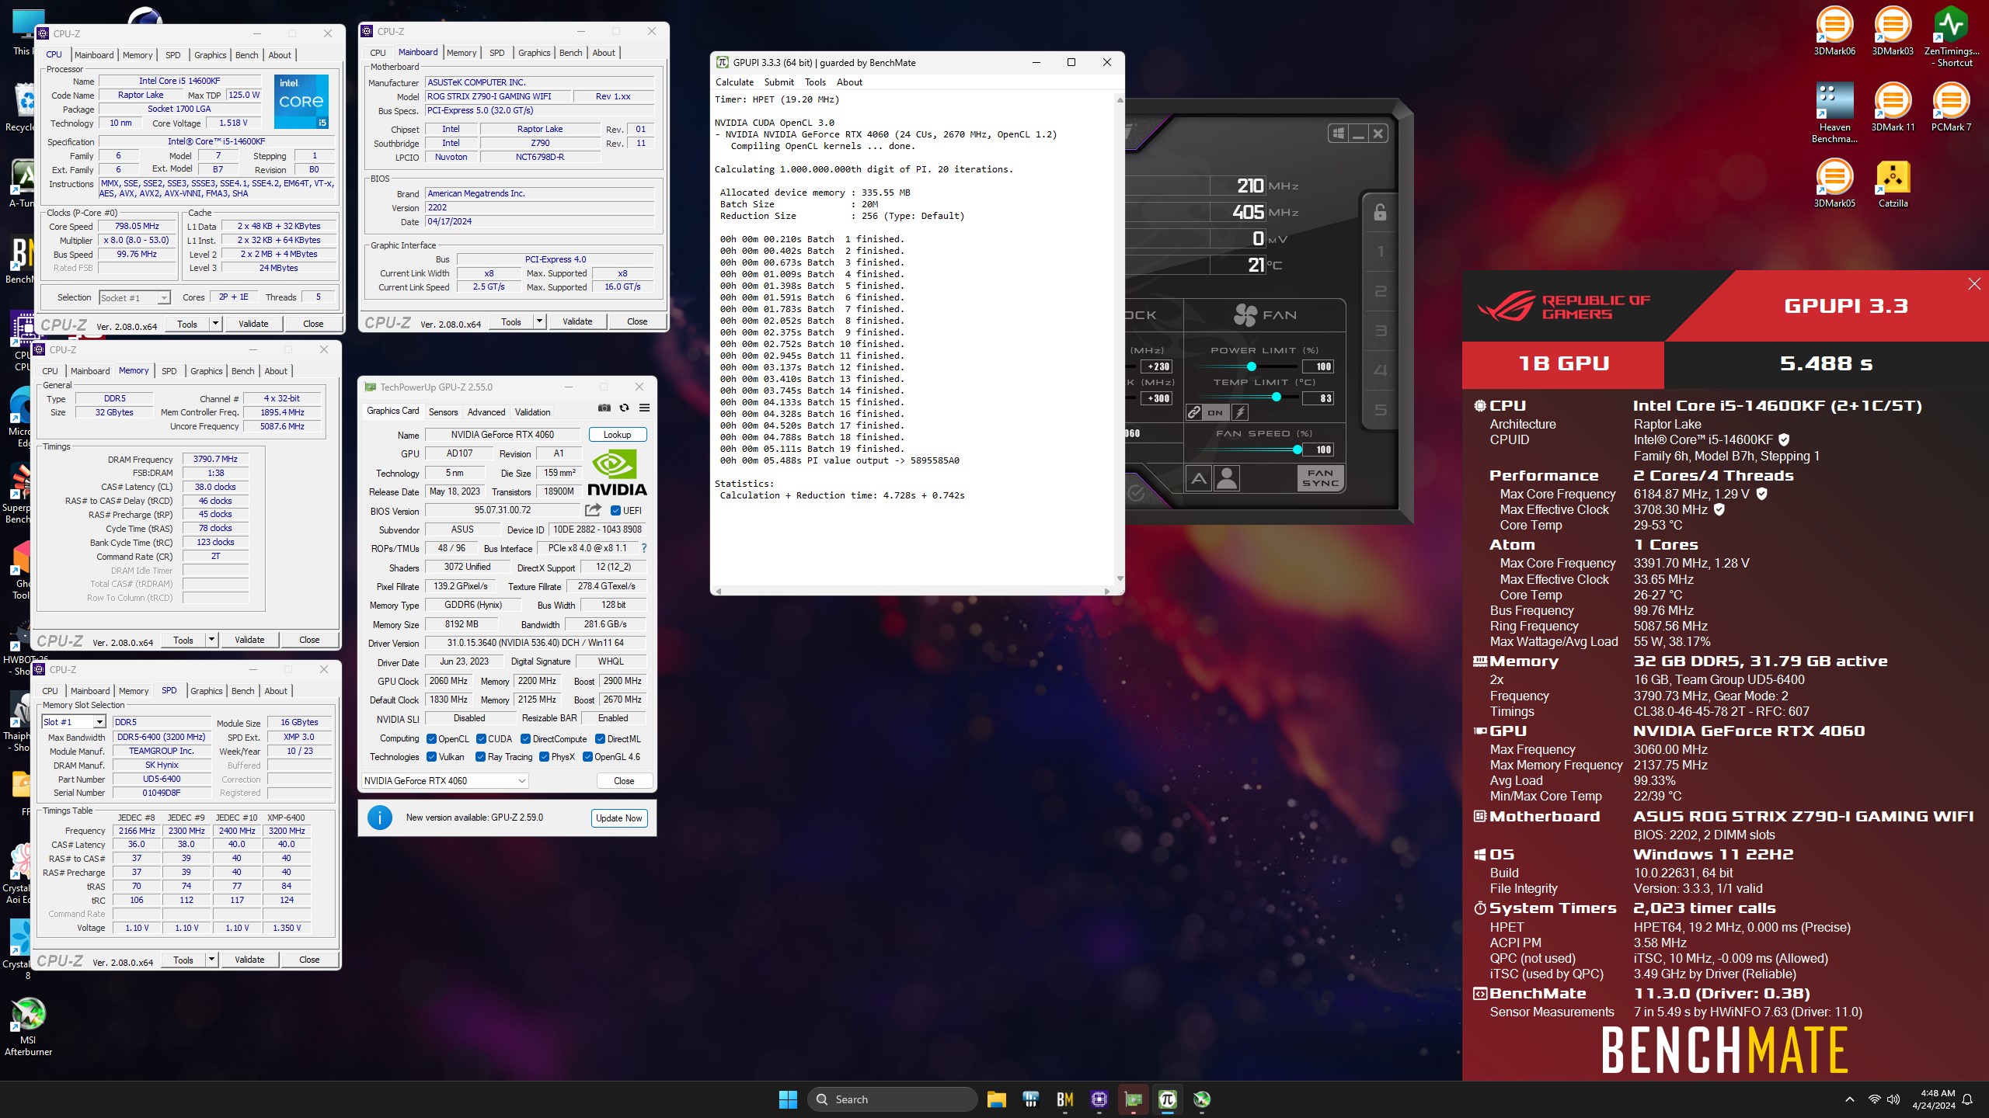
Task: Expand Tools dropdown arrow in CPU-Z SPD window
Action: click(211, 960)
